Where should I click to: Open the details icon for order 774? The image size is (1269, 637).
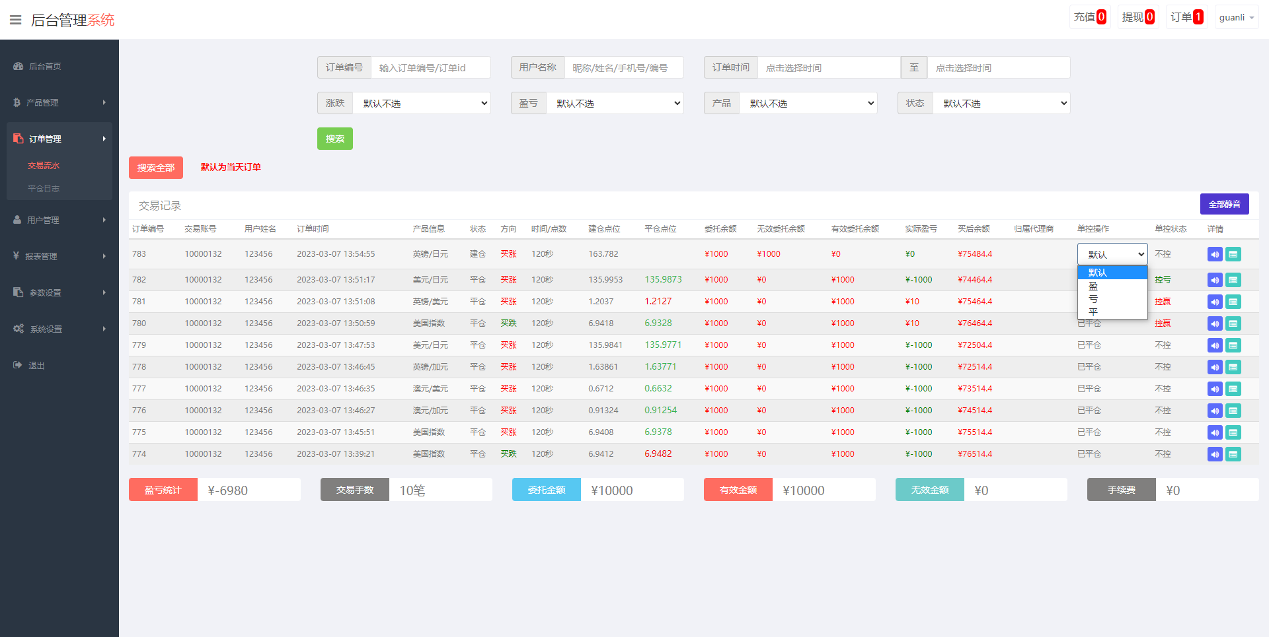1233,454
